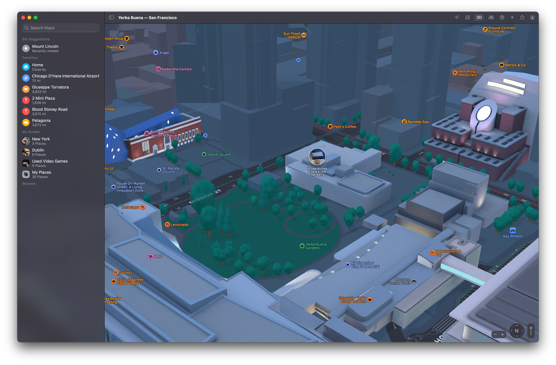556x365 pixels.
Task: Select the Sun Proof Optical marker
Action: click(x=304, y=35)
